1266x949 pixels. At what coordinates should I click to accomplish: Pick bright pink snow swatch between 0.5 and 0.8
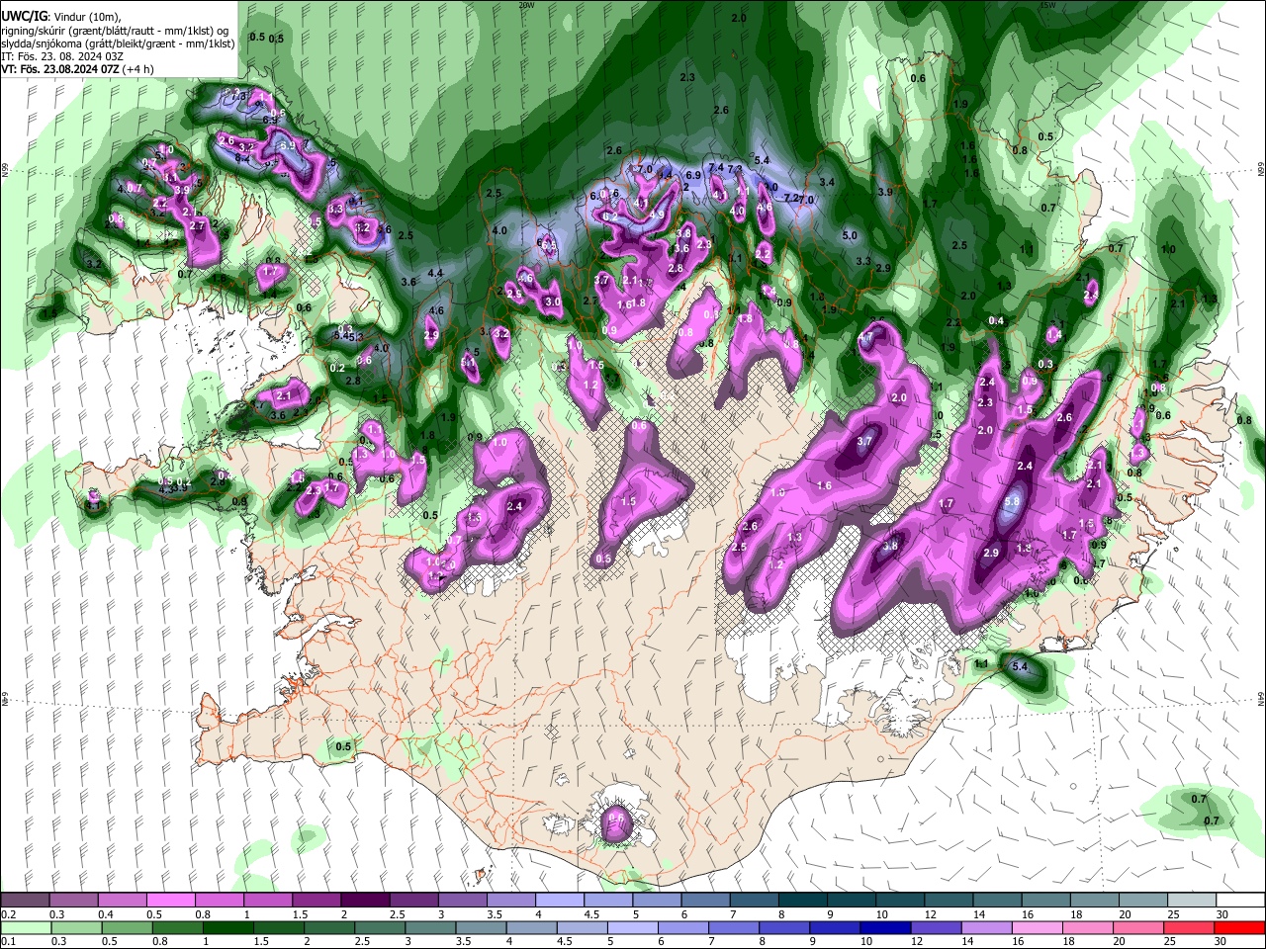[171, 900]
